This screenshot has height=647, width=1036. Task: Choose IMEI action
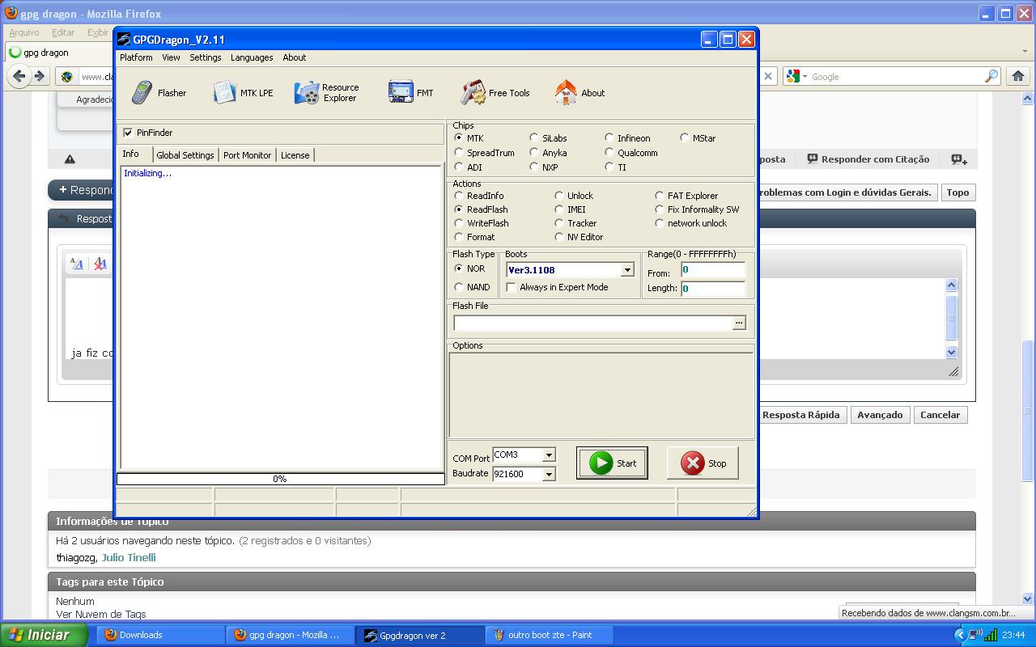[559, 209]
